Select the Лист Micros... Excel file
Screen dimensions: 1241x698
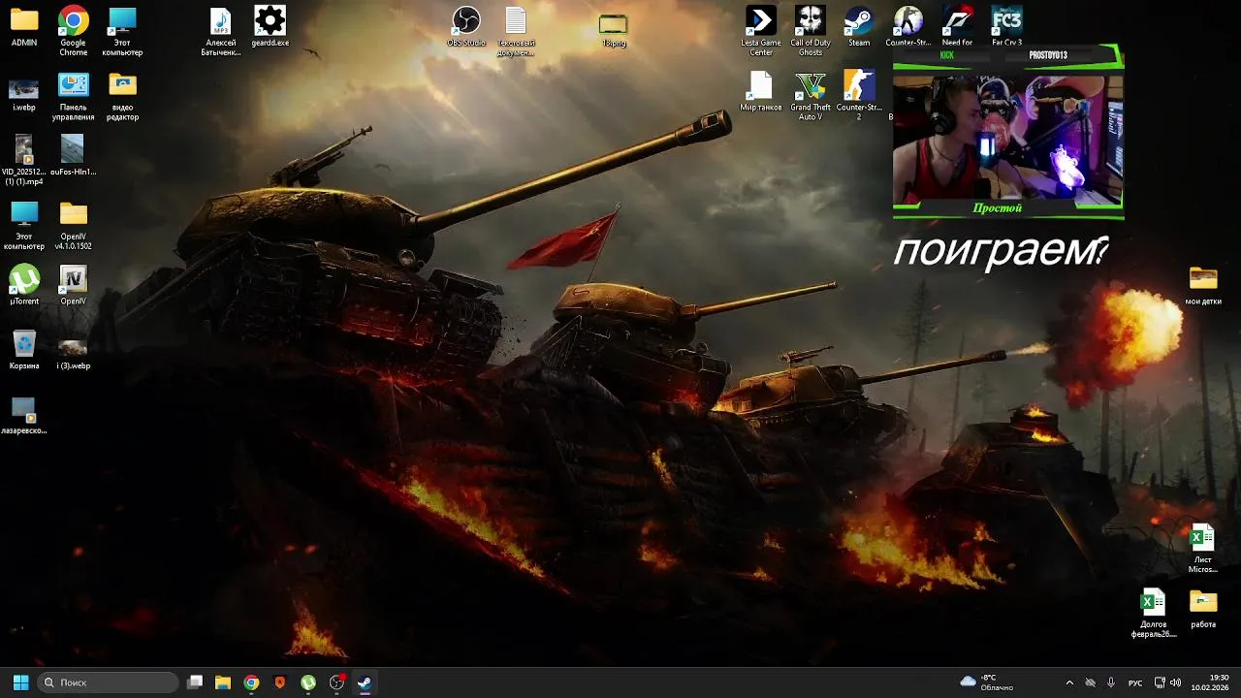click(x=1203, y=548)
